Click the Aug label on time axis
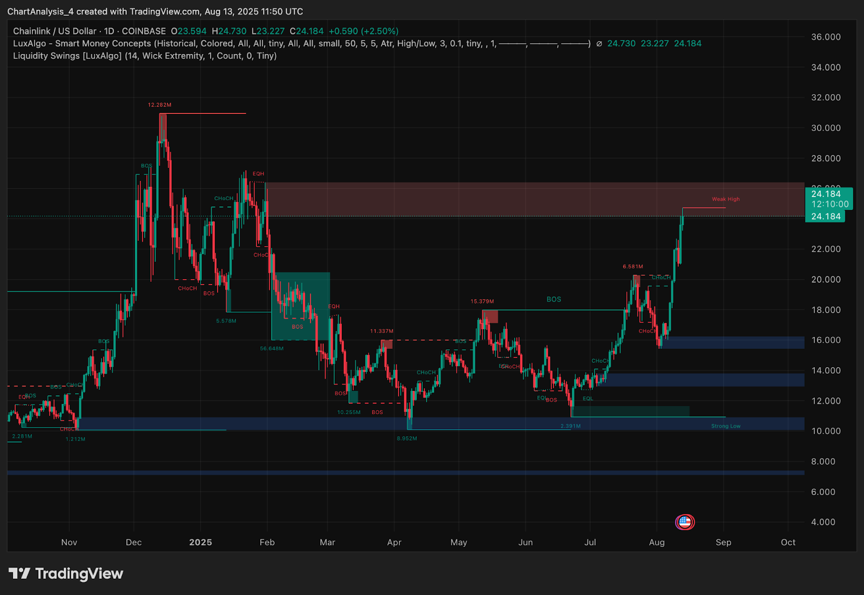This screenshot has height=595, width=864. 657,542
